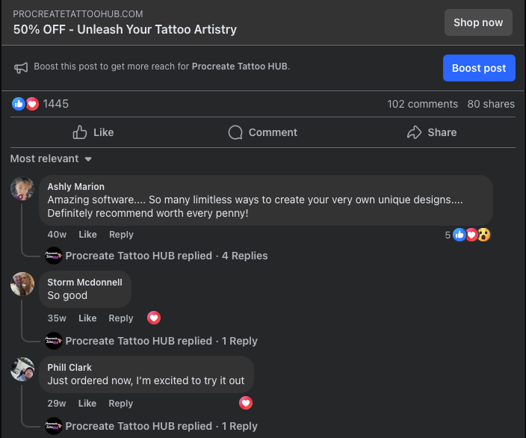Click heart reaction on Phill Clark's comment
Screen dimensions: 526x438
click(245, 403)
